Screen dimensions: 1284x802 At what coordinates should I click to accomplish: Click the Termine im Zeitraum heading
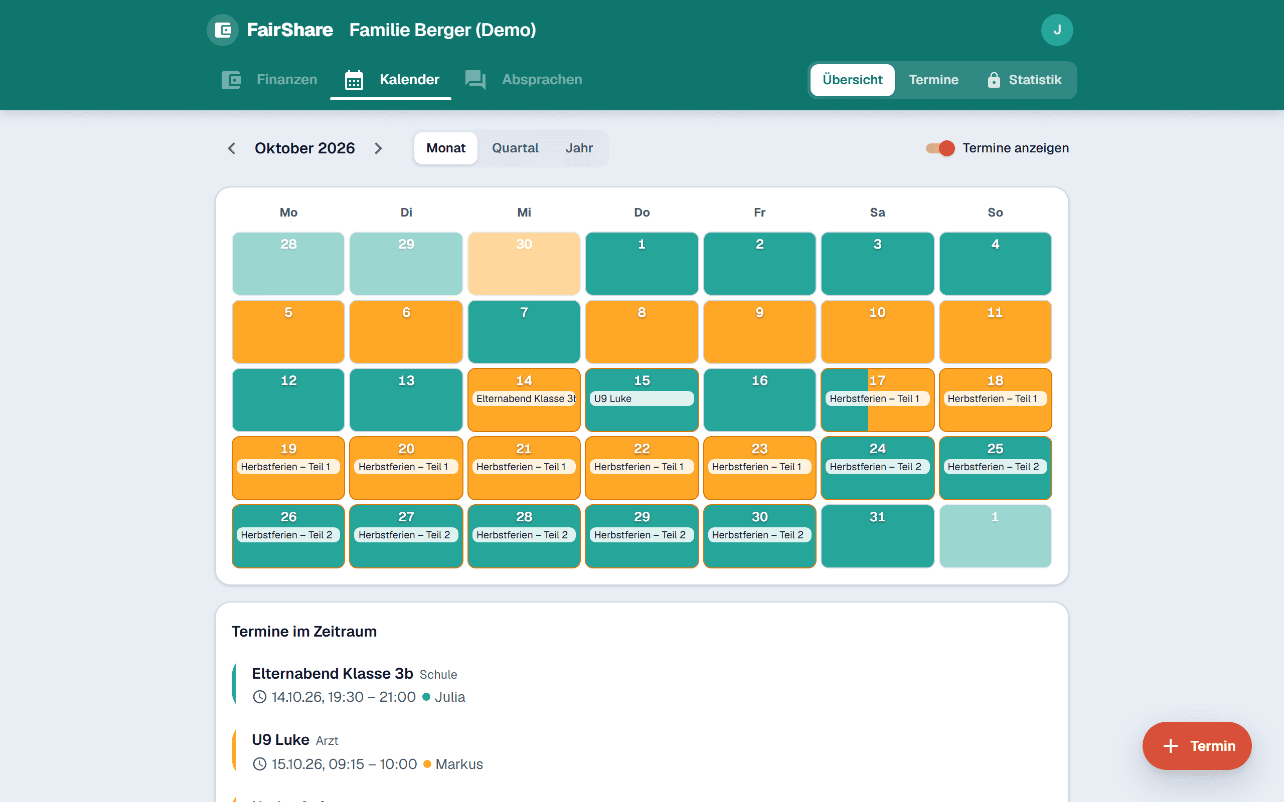pyautogui.click(x=304, y=631)
